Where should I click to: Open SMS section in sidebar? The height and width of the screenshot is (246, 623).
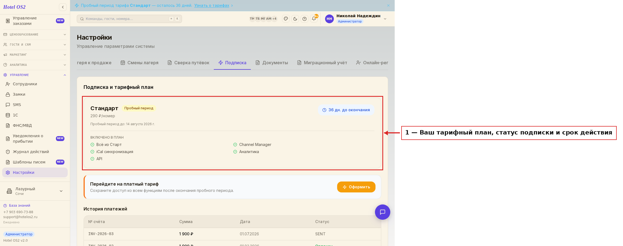(x=35, y=105)
